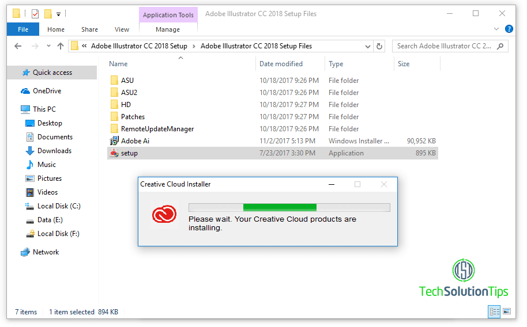
Task: Minimize the Creative Cloud Installer window
Action: [x=332, y=184]
